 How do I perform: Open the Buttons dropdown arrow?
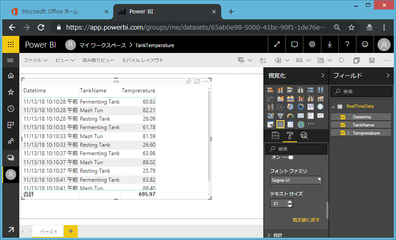coord(308,60)
